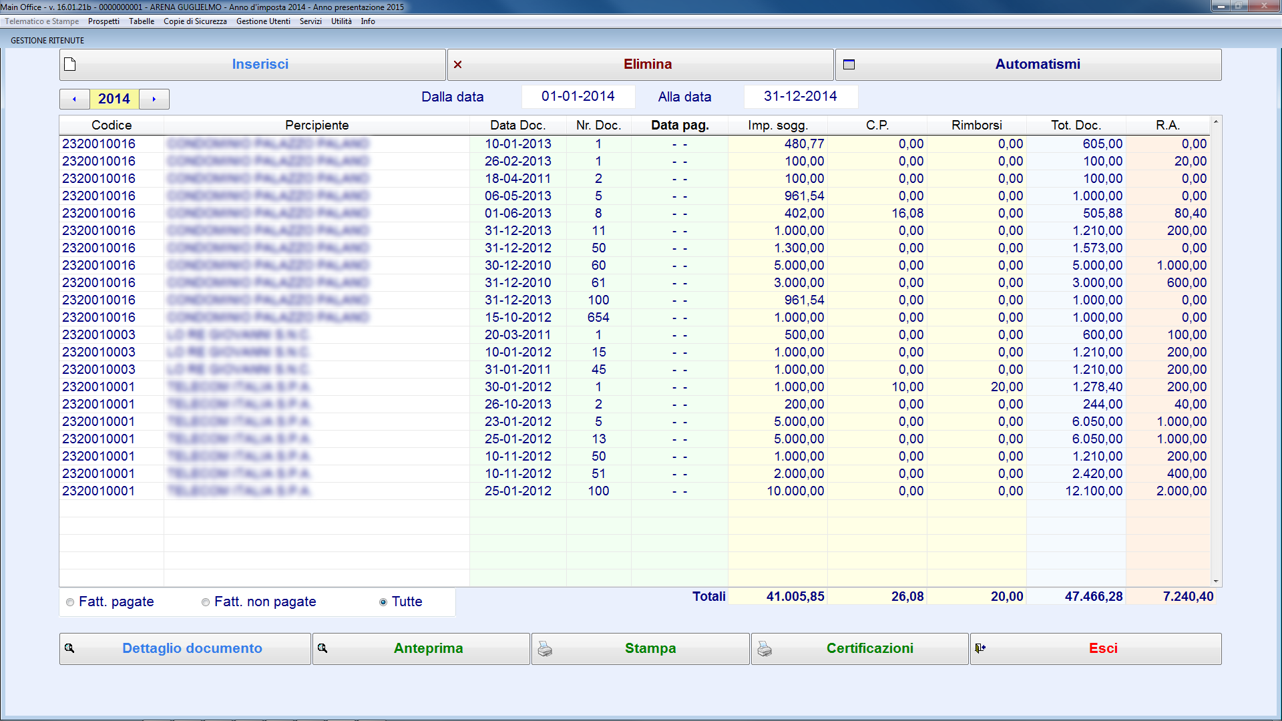Click the Elimina button

coord(640,65)
